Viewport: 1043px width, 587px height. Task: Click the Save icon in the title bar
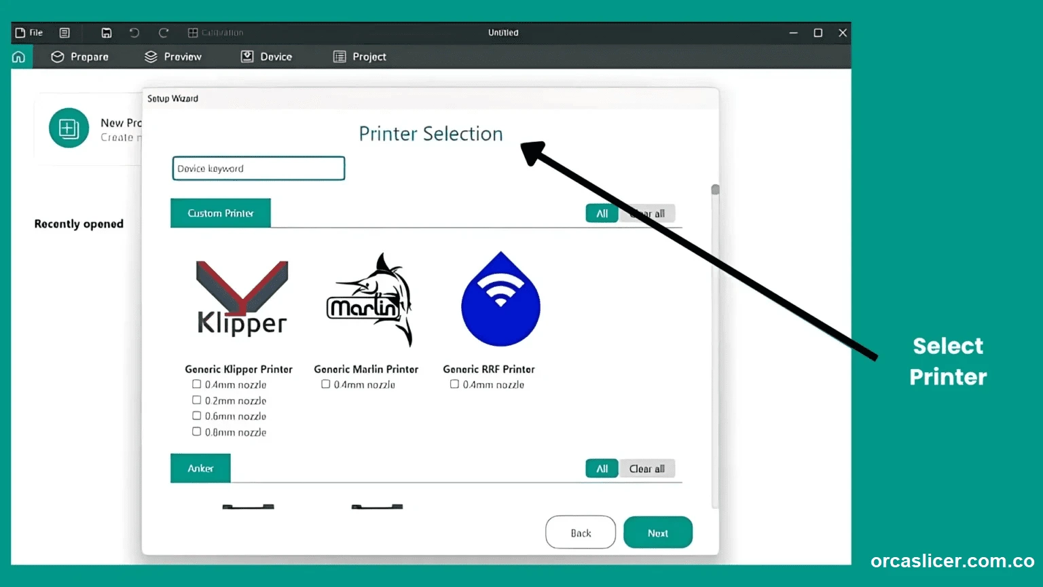107,33
